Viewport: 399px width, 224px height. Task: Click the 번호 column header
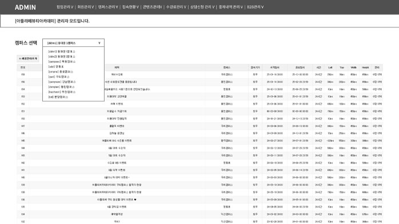[x=23, y=67]
